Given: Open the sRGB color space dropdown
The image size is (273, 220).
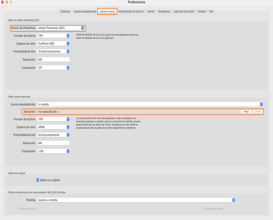Looking at the screenshot, I should 53,127.
